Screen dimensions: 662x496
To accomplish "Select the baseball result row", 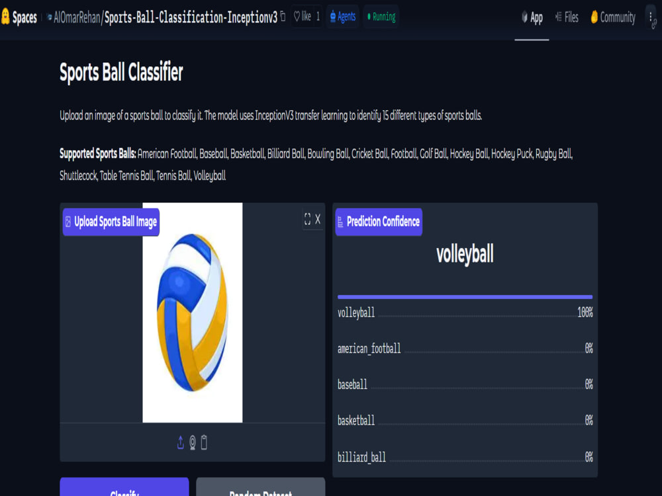I will (x=465, y=384).
